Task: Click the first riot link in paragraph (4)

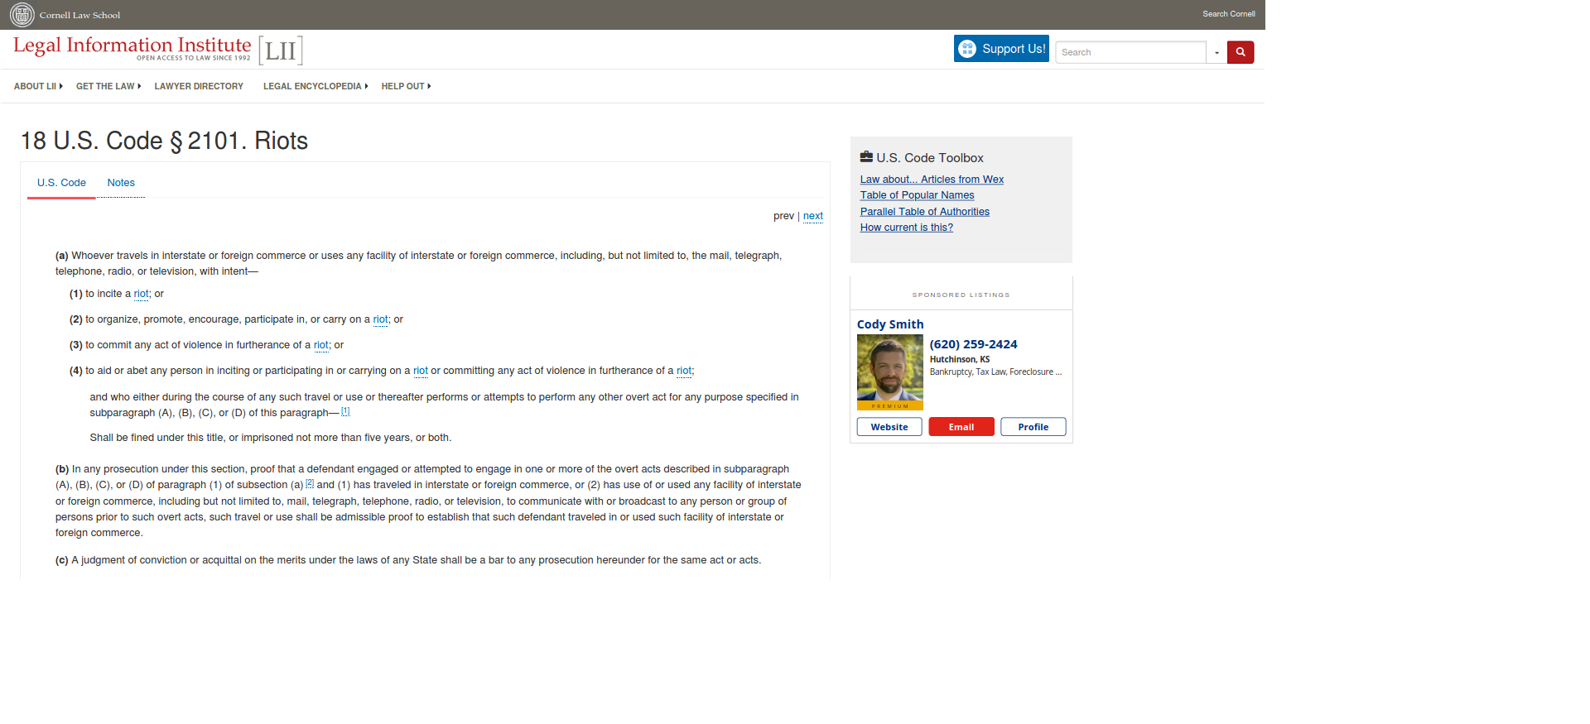Action: [x=421, y=371]
